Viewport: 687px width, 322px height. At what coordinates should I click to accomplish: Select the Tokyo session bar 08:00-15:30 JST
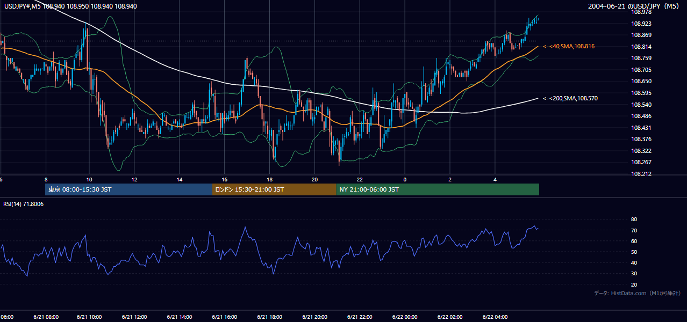pos(129,189)
